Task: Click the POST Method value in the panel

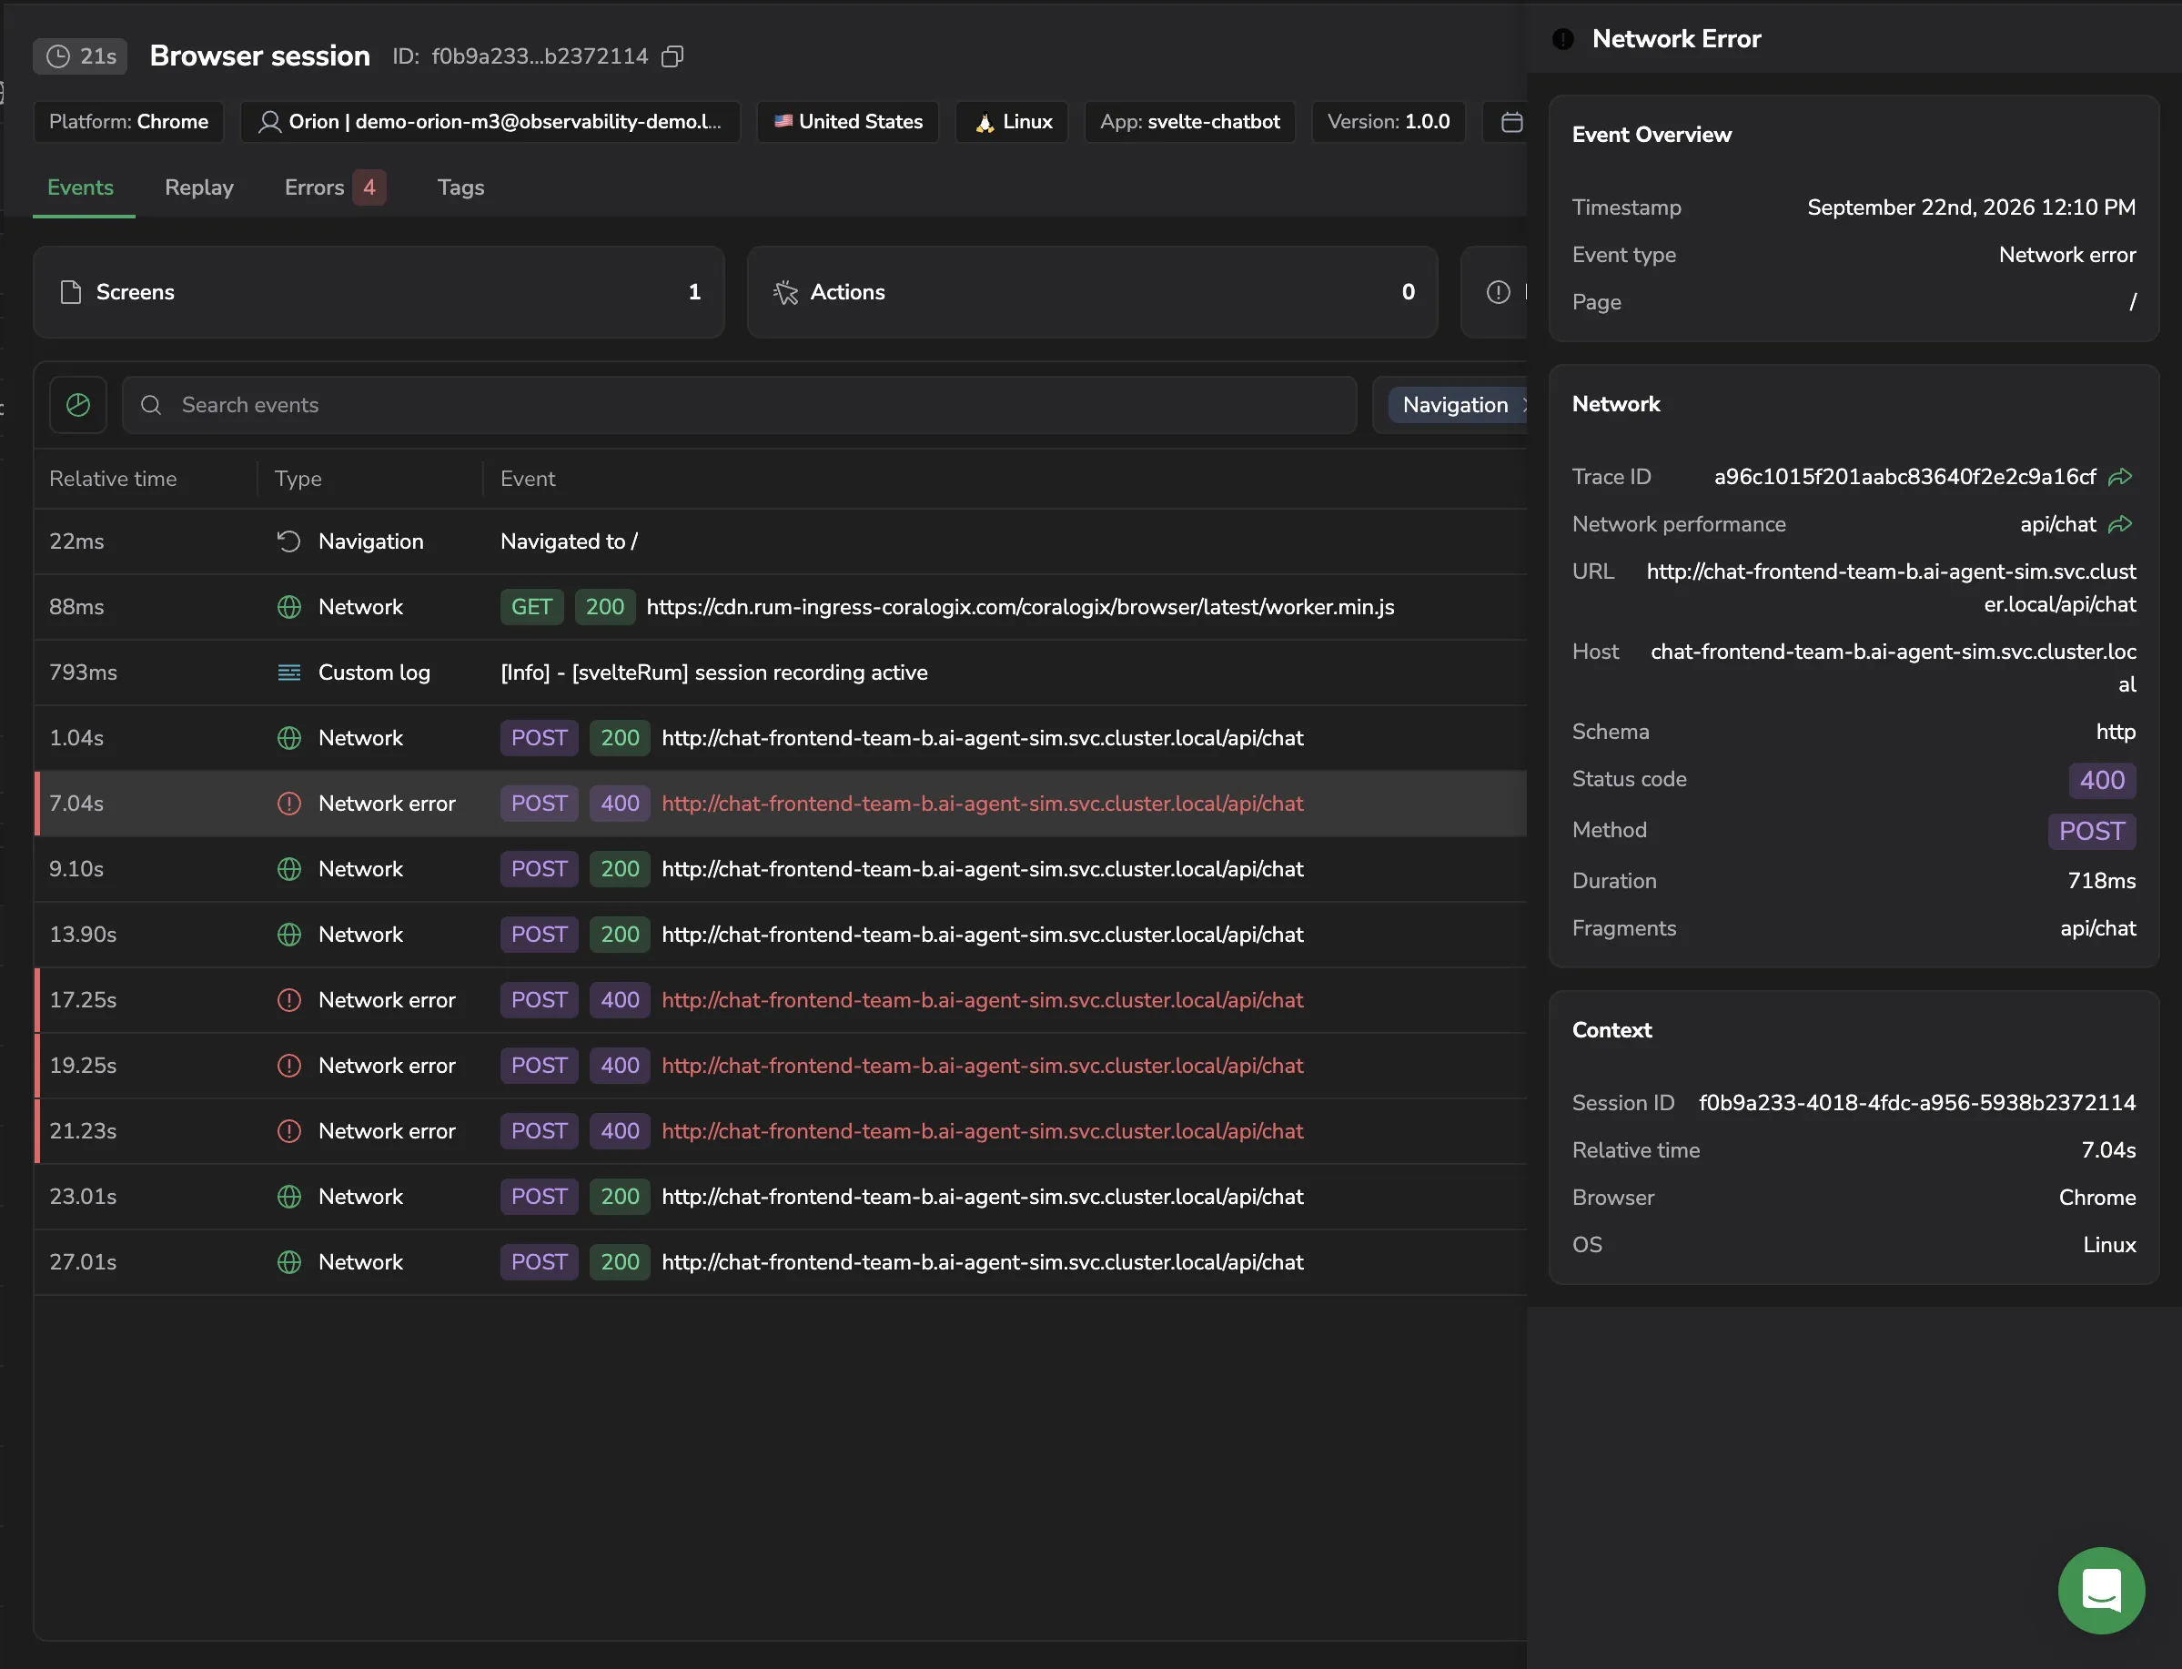Action: pyautogui.click(x=2092, y=832)
